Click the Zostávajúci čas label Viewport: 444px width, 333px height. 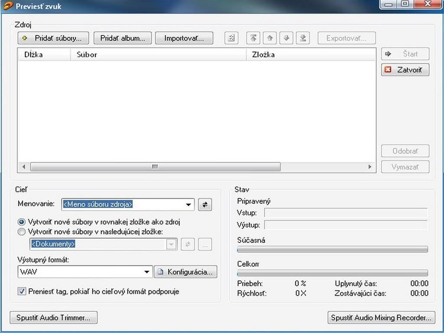pyautogui.click(x=360, y=294)
